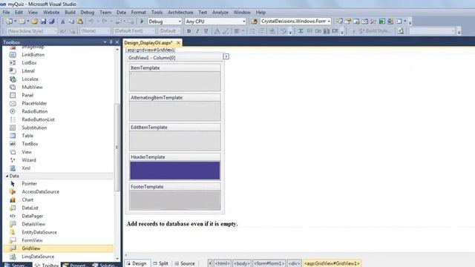Switch to the Source view
Image resolution: width=475 pixels, height=267 pixels.
[185, 263]
